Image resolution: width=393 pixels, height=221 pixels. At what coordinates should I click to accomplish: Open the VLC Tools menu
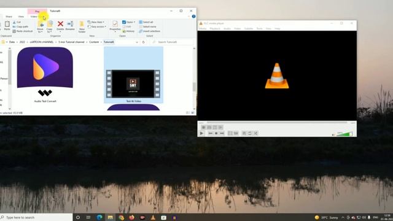pyautogui.click(x=259, y=29)
